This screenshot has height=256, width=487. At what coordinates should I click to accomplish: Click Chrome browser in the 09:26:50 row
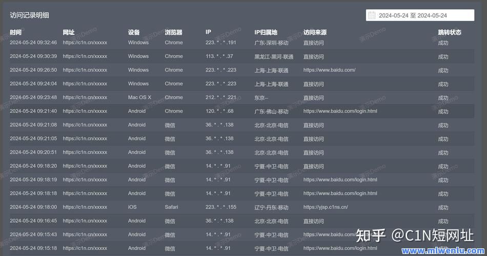pos(174,70)
